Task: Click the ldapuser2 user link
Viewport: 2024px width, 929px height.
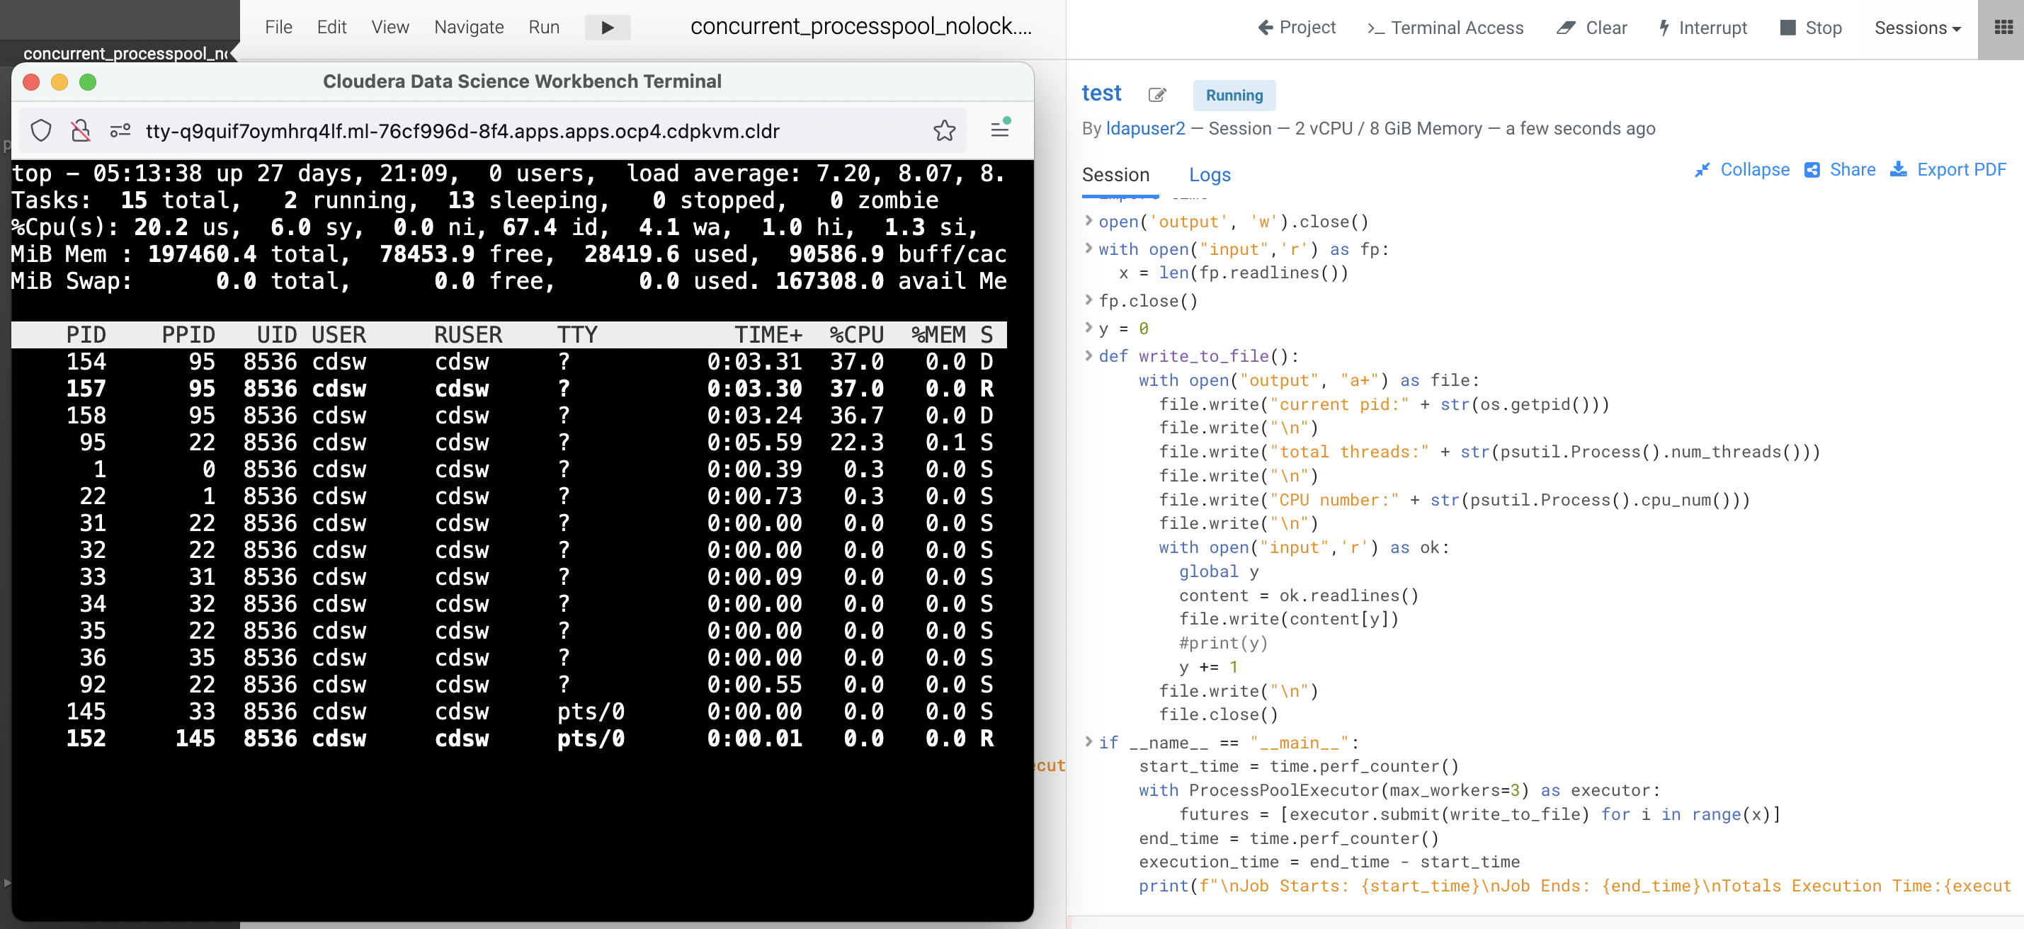Action: click(1145, 129)
